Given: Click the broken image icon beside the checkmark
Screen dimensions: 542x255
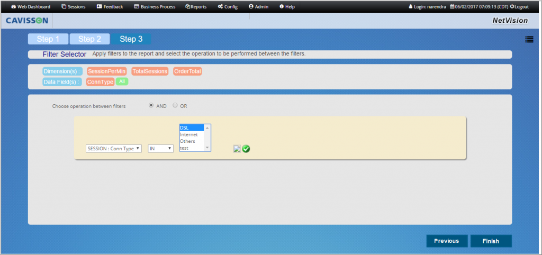Looking at the screenshot, I should point(237,149).
